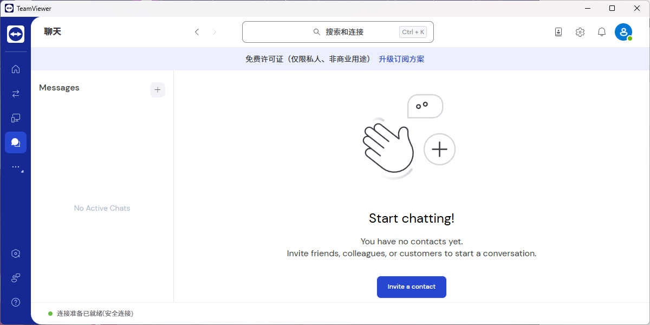Image resolution: width=650 pixels, height=325 pixels.
Task: Click the TeamViewer title bar app icon
Action: [x=9, y=8]
